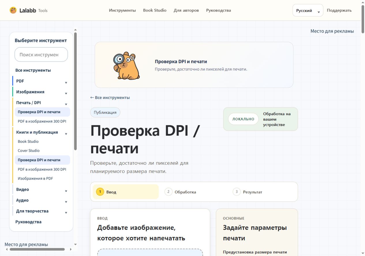Collapse the Книги и публикация chevron
This screenshot has width=365, height=256.
pyautogui.click(x=66, y=134)
